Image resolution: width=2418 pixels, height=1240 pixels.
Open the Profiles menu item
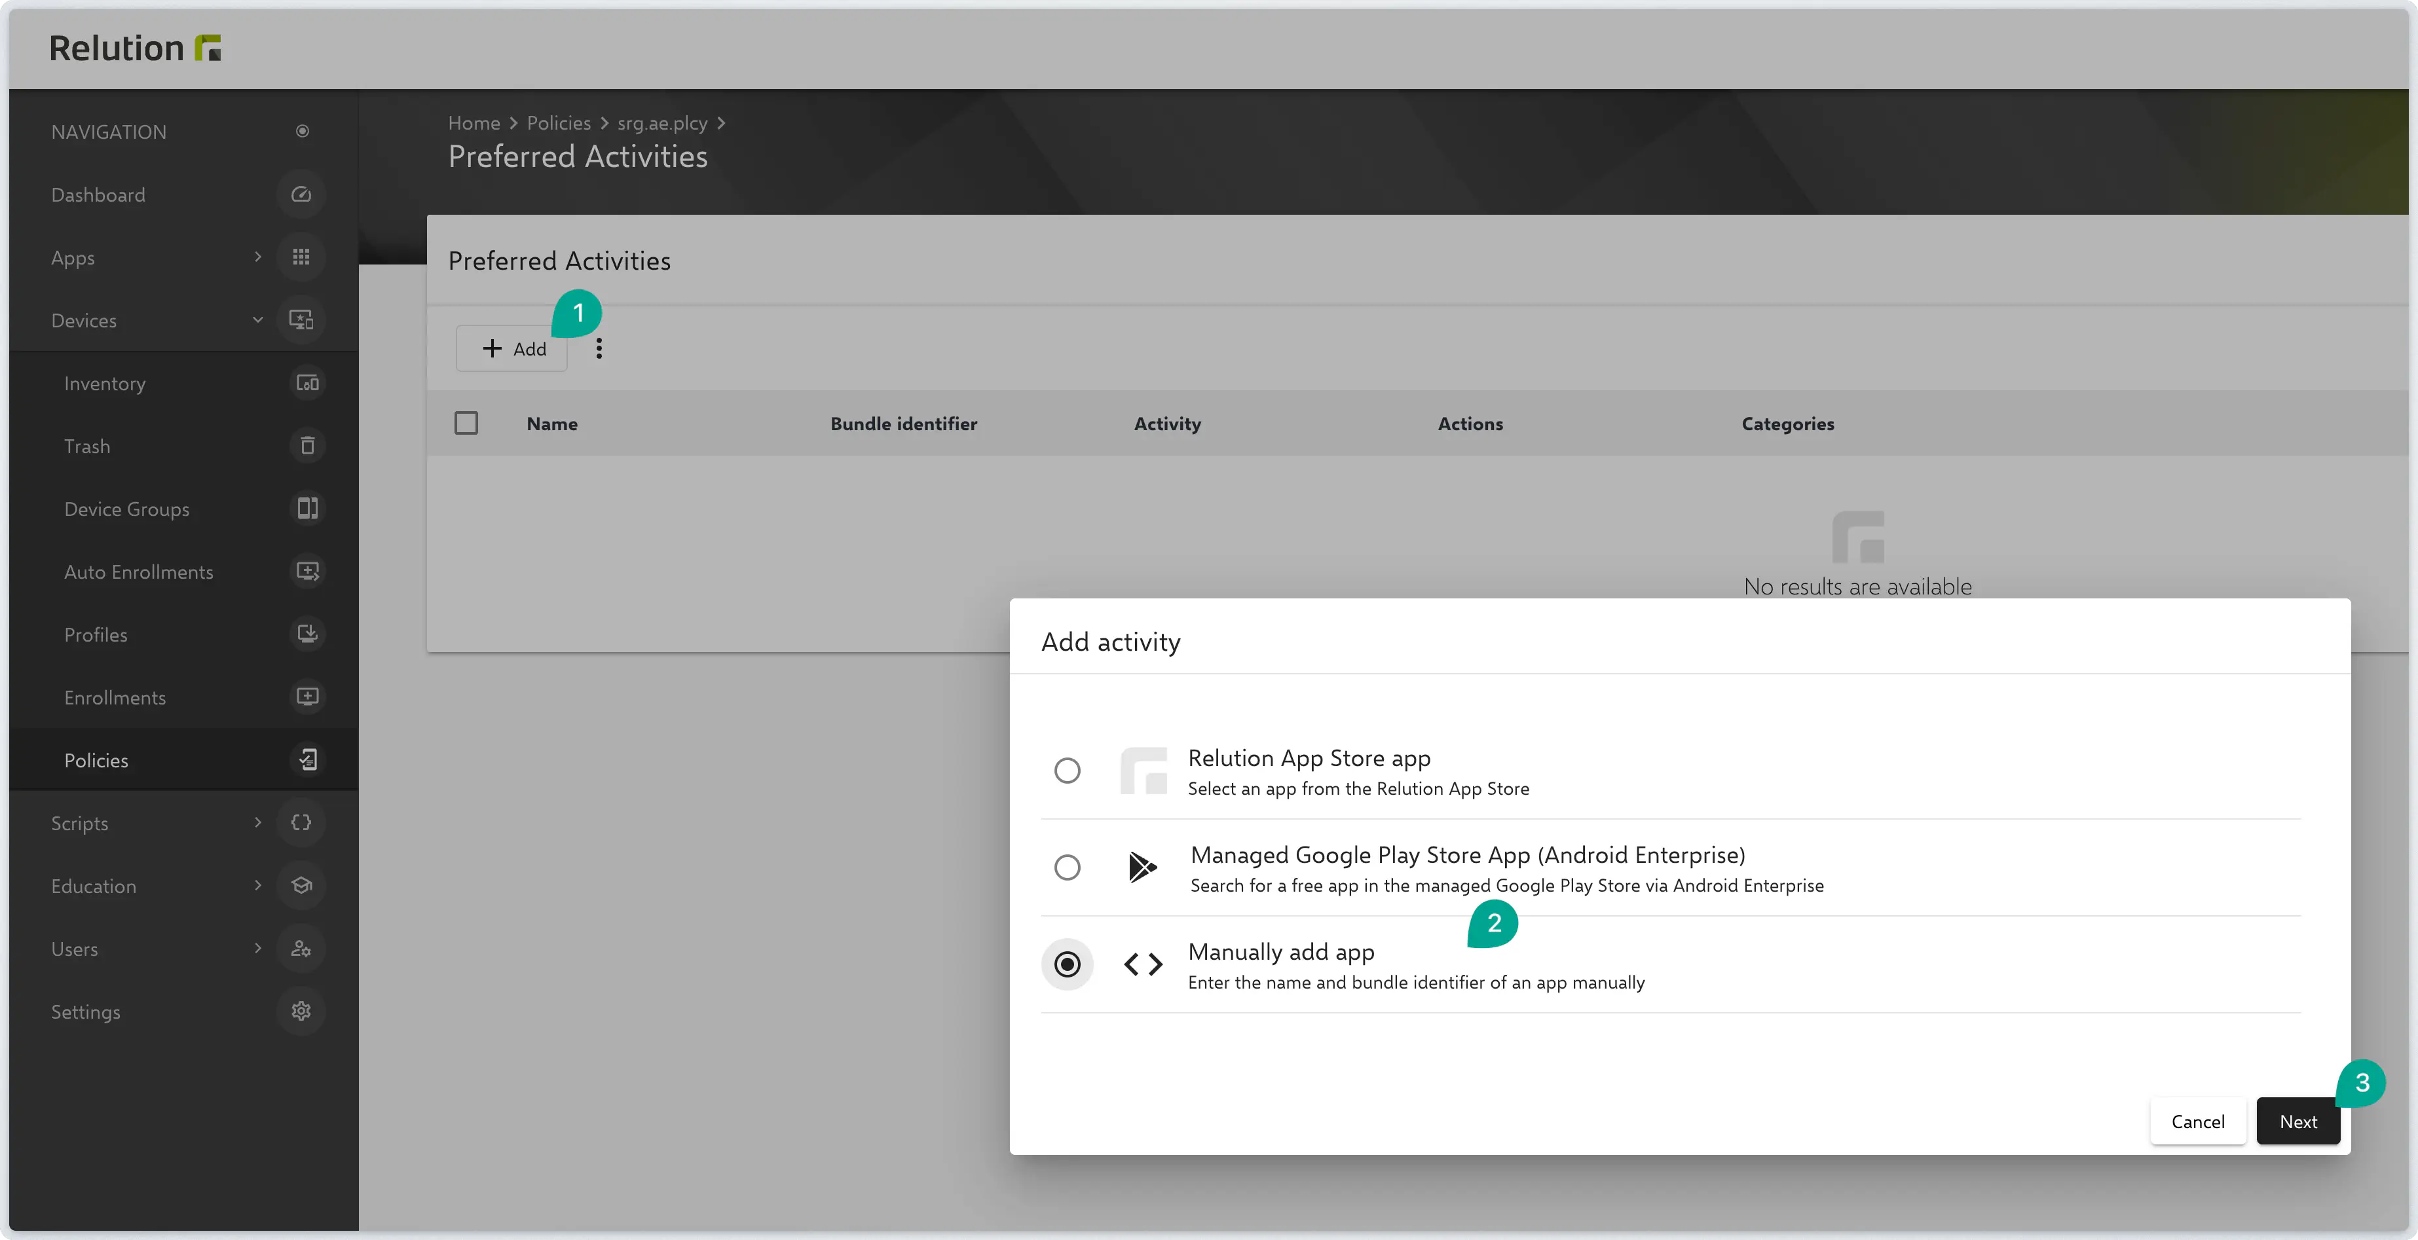(96, 634)
